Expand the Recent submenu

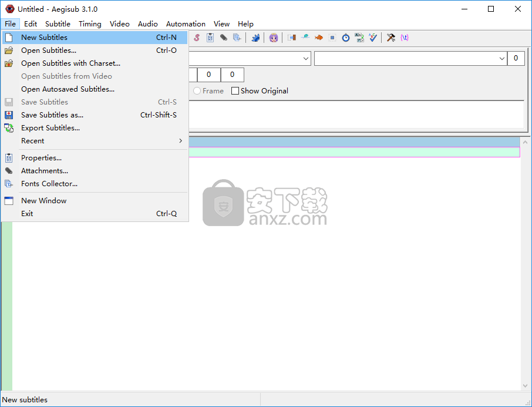click(95, 141)
